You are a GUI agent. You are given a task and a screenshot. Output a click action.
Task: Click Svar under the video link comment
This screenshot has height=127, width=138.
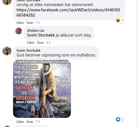[30, 23]
